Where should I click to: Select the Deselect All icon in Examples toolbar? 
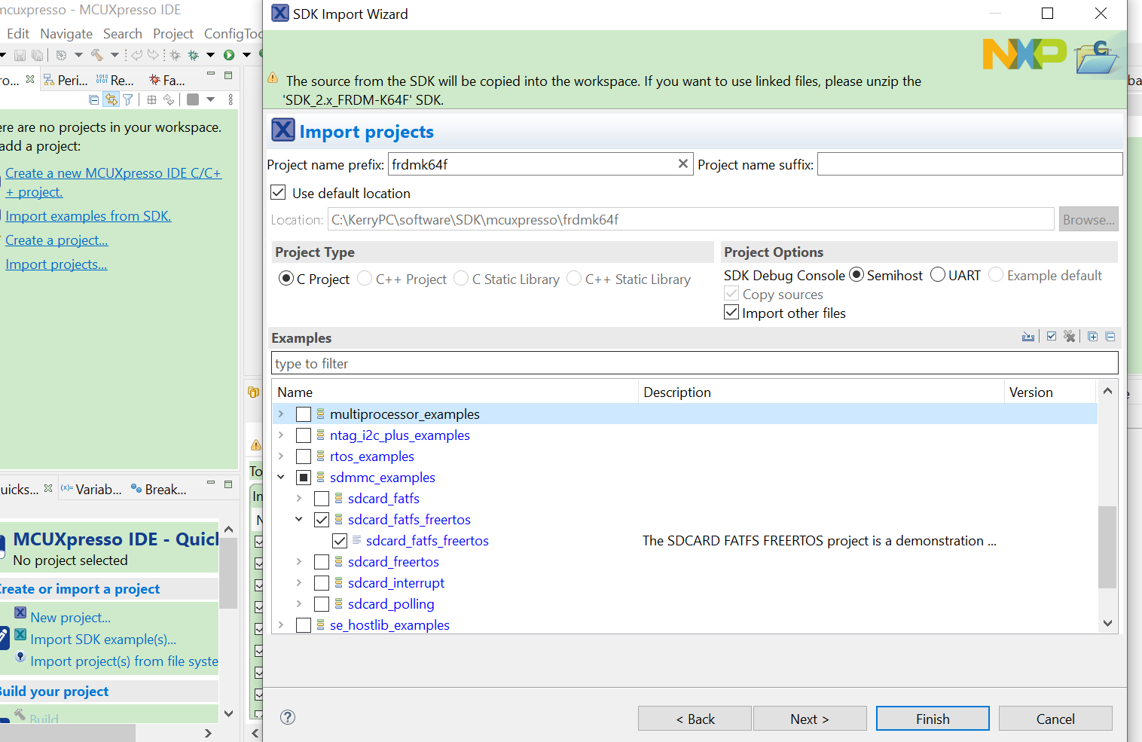tap(1070, 336)
